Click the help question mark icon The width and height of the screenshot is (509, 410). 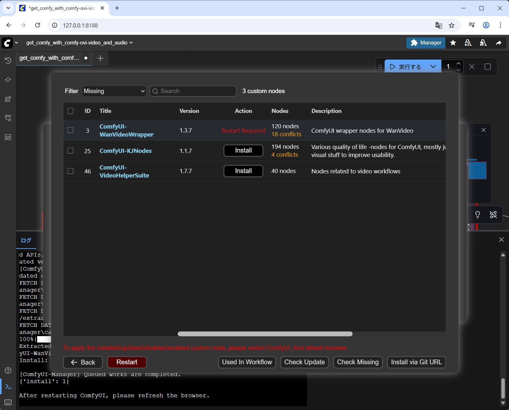(8, 370)
